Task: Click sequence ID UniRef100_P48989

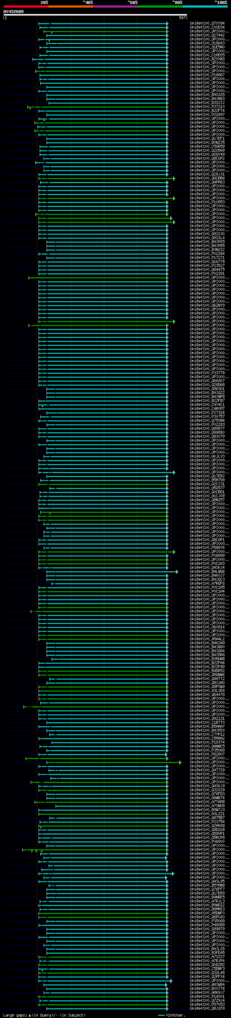Action: click(x=207, y=925)
